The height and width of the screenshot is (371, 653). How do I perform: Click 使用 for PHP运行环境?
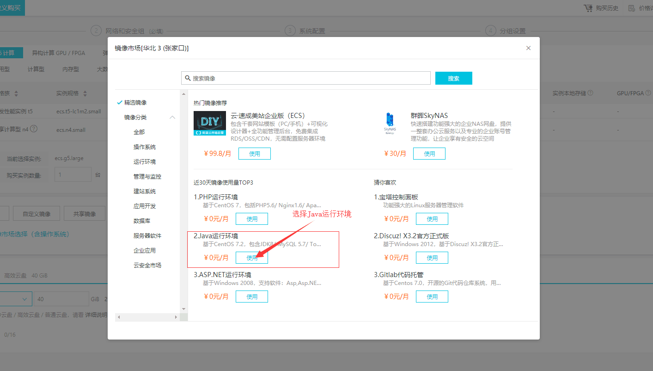tap(252, 219)
